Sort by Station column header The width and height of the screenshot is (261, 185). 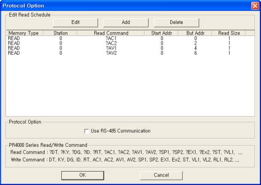pyautogui.click(x=60, y=33)
